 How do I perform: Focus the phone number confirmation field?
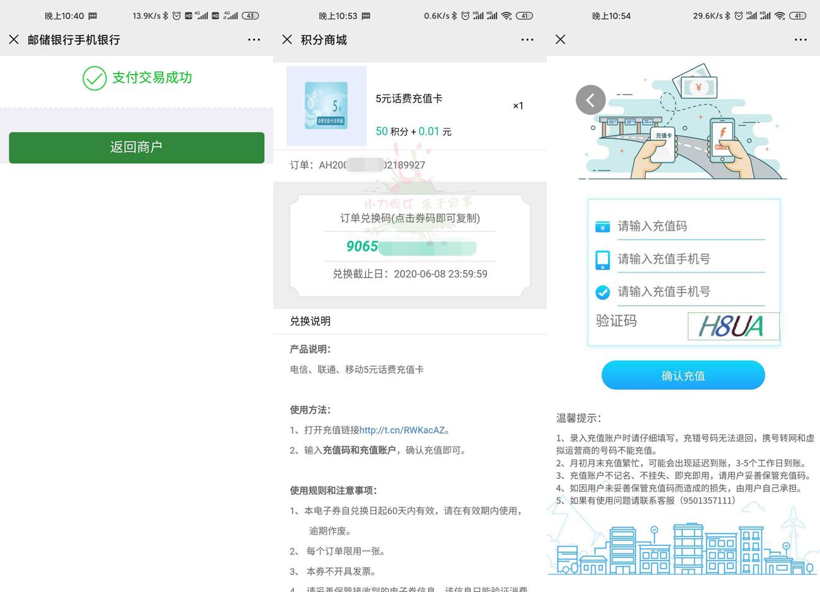click(690, 292)
